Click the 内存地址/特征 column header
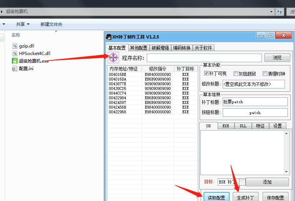This screenshot has width=295, height=201. (124, 69)
